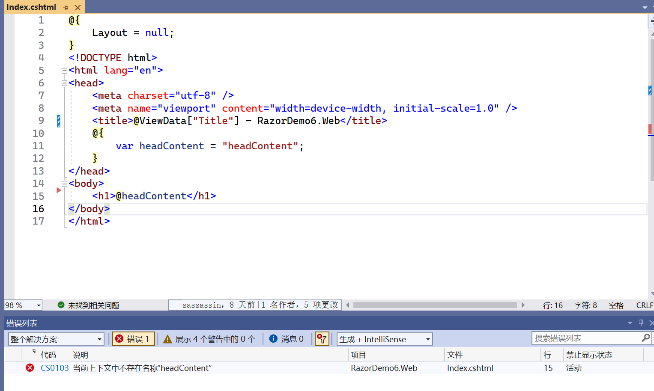Click the horizontal scrollbar left arrow

348,305
